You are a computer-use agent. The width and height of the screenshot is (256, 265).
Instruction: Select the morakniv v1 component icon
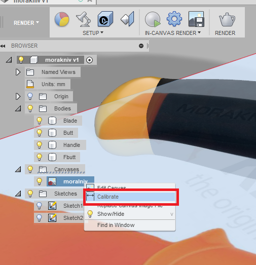pyautogui.click(x=33, y=60)
